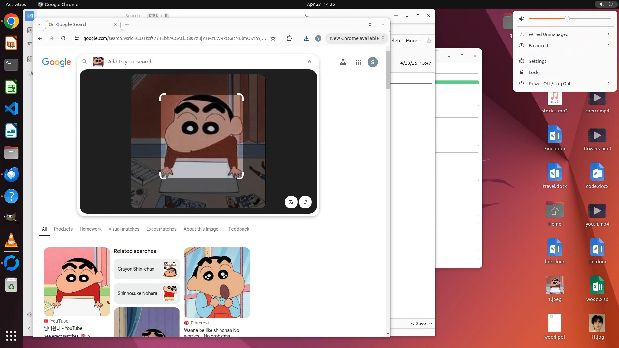The width and height of the screenshot is (619, 348).
Task: Open the More dropdown menu
Action: point(413,41)
